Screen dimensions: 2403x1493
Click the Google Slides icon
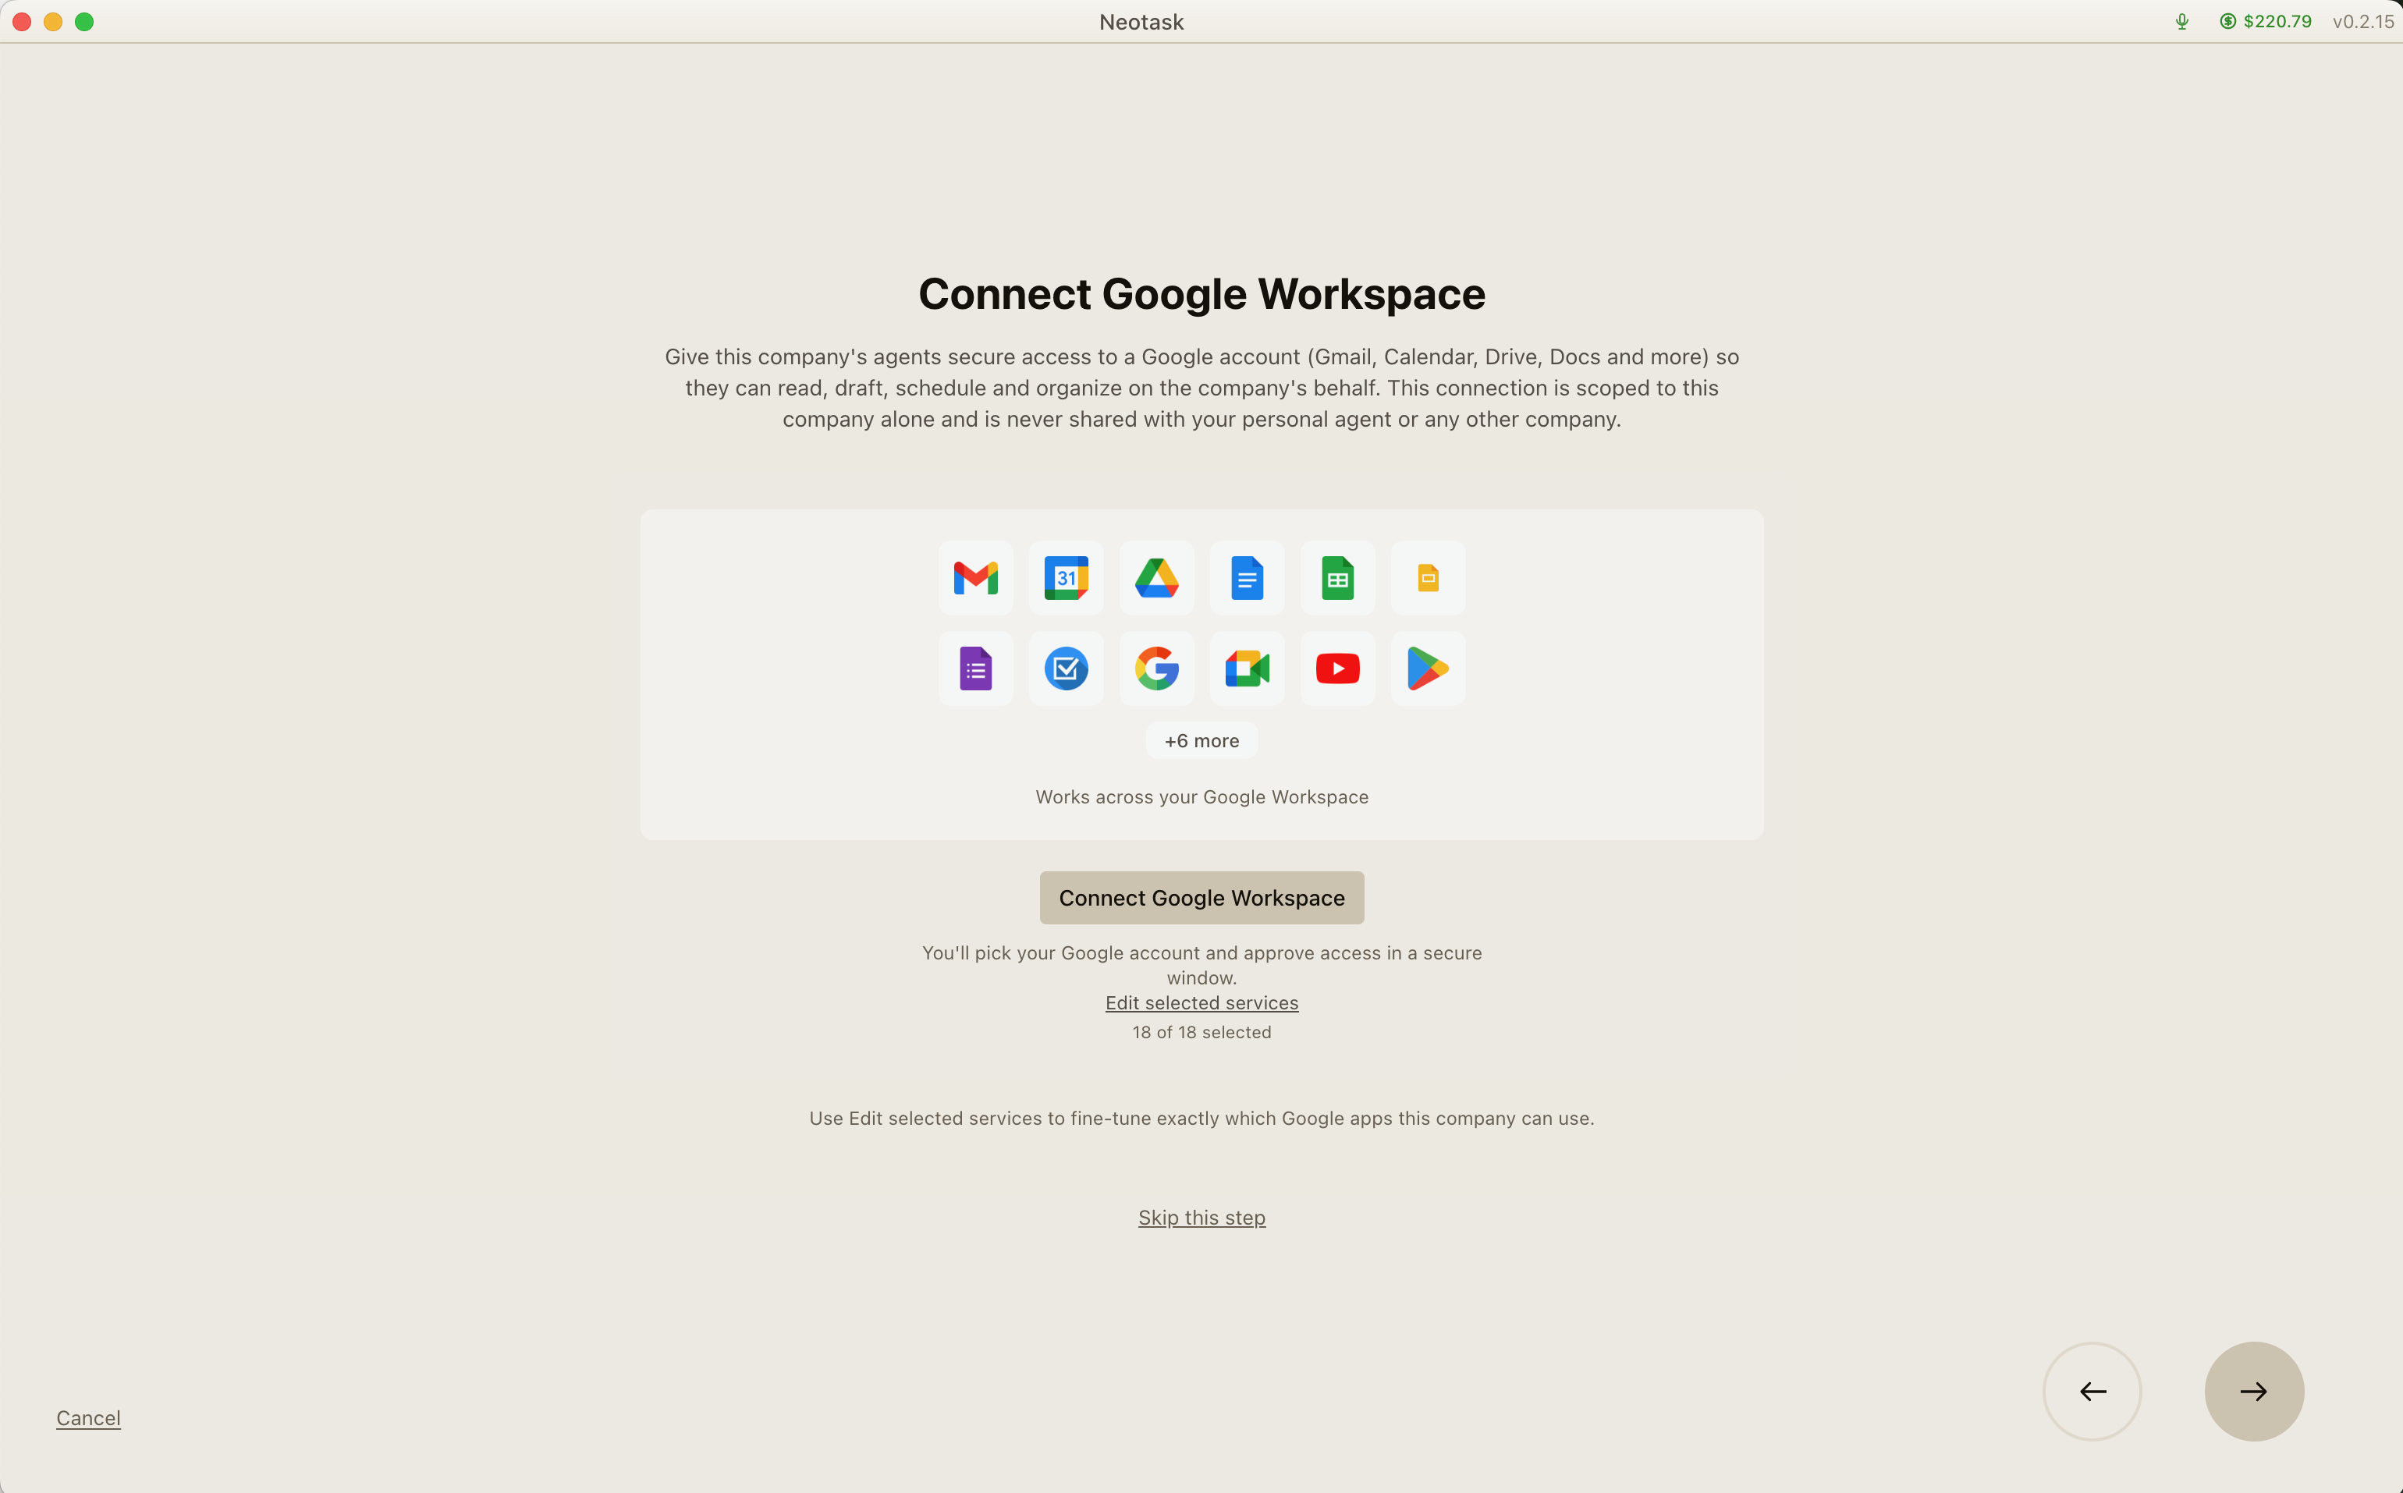coord(1429,578)
